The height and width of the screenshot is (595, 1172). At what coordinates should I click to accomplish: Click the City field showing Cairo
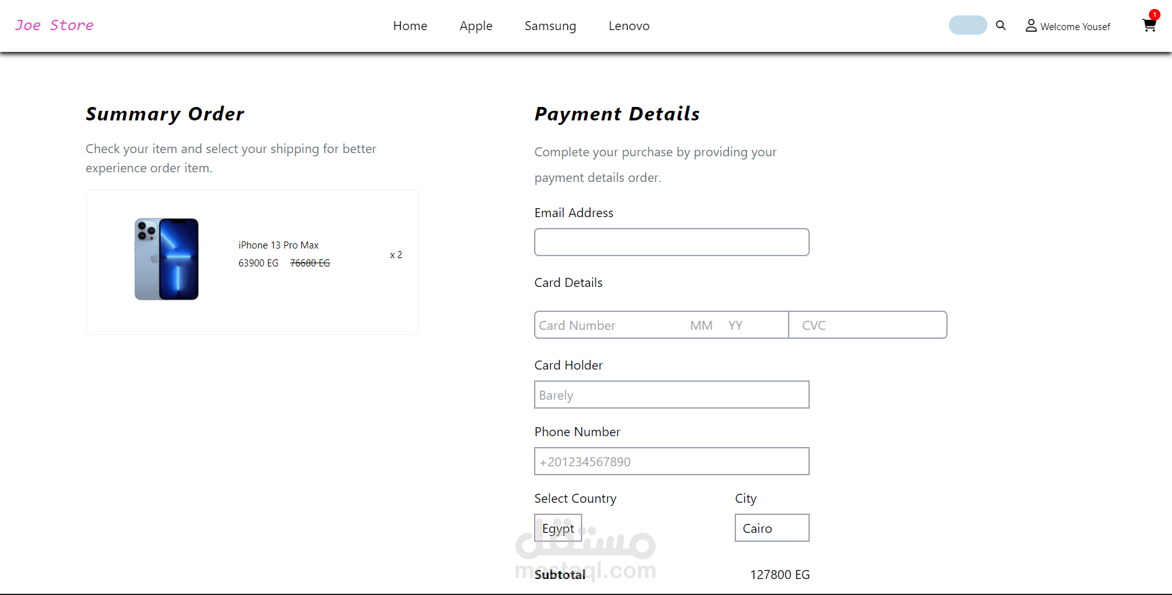(x=772, y=528)
